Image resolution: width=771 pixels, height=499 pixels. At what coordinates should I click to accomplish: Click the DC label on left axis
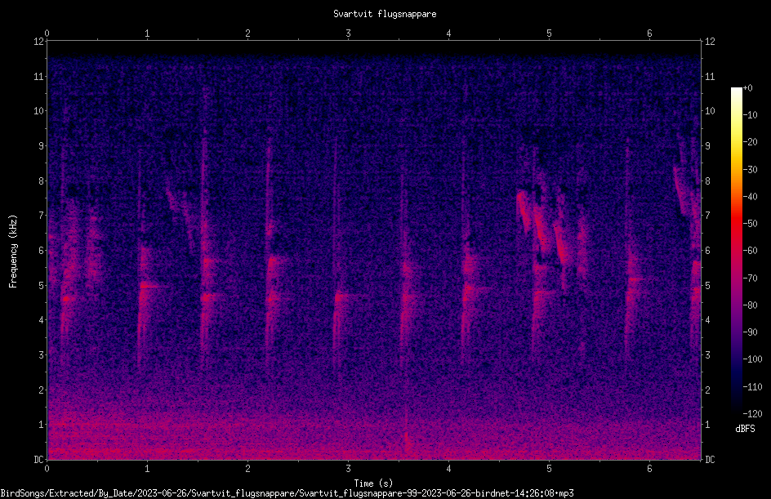pyautogui.click(x=39, y=459)
